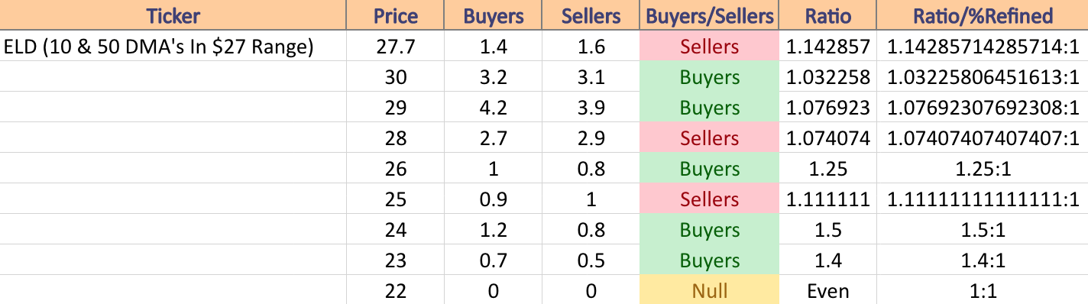Select the sellers value 3.9
This screenshot has width=1088, height=304.
coord(591,108)
